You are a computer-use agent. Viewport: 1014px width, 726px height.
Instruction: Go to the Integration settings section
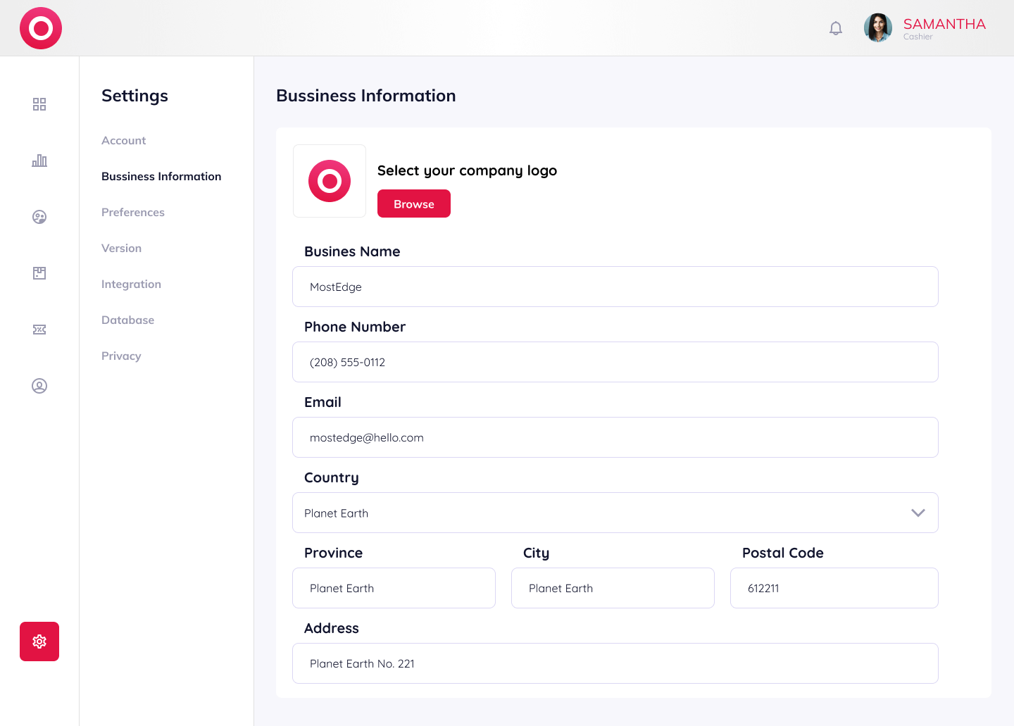(131, 284)
